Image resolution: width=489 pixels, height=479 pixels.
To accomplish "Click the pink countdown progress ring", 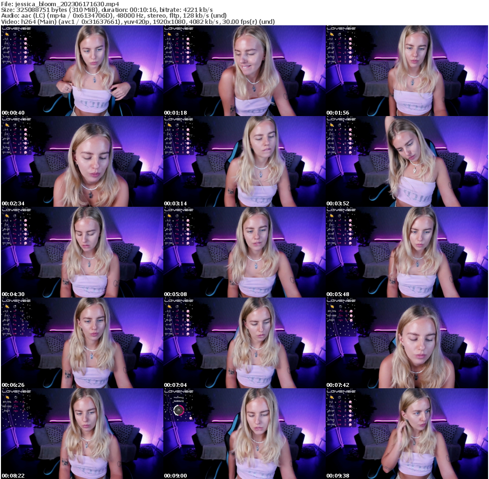I will click(179, 410).
